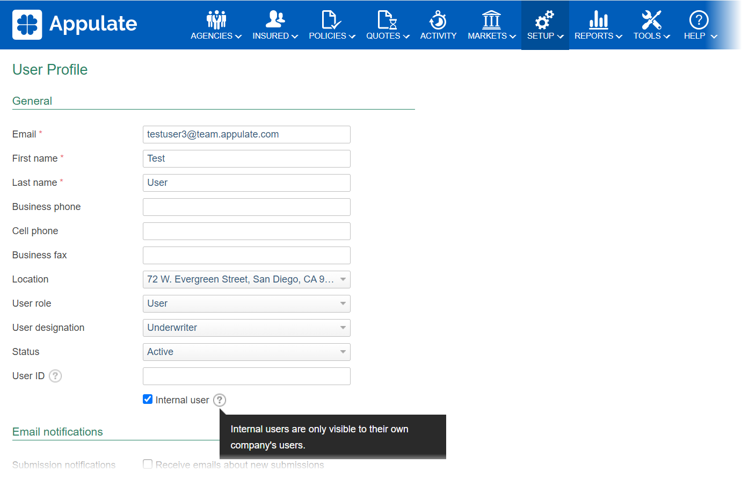Expand the User designation dropdown
This screenshot has width=742, height=478.
tap(246, 328)
